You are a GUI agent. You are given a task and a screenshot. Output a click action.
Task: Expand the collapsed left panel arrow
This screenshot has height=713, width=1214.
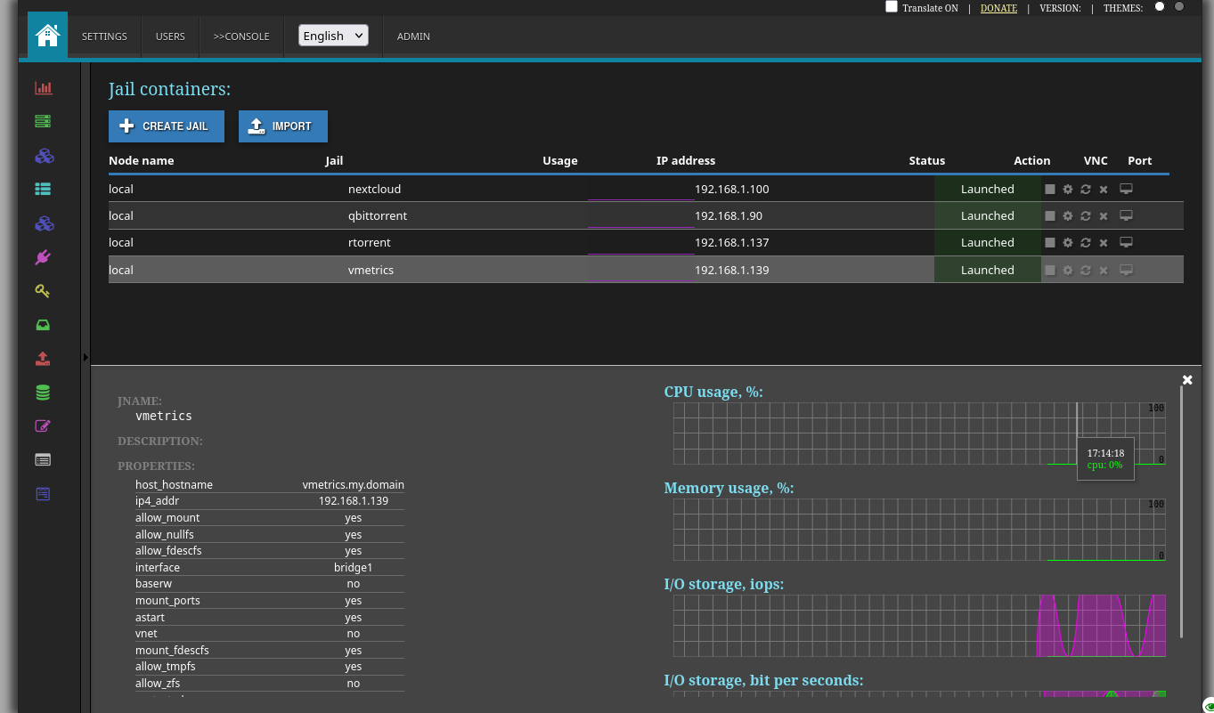click(x=86, y=356)
